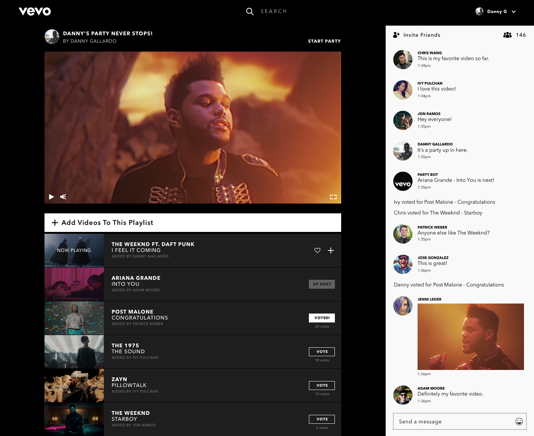This screenshot has height=436, width=534.
Task: Click Jenni Leder's shared video preview
Action: point(471,337)
